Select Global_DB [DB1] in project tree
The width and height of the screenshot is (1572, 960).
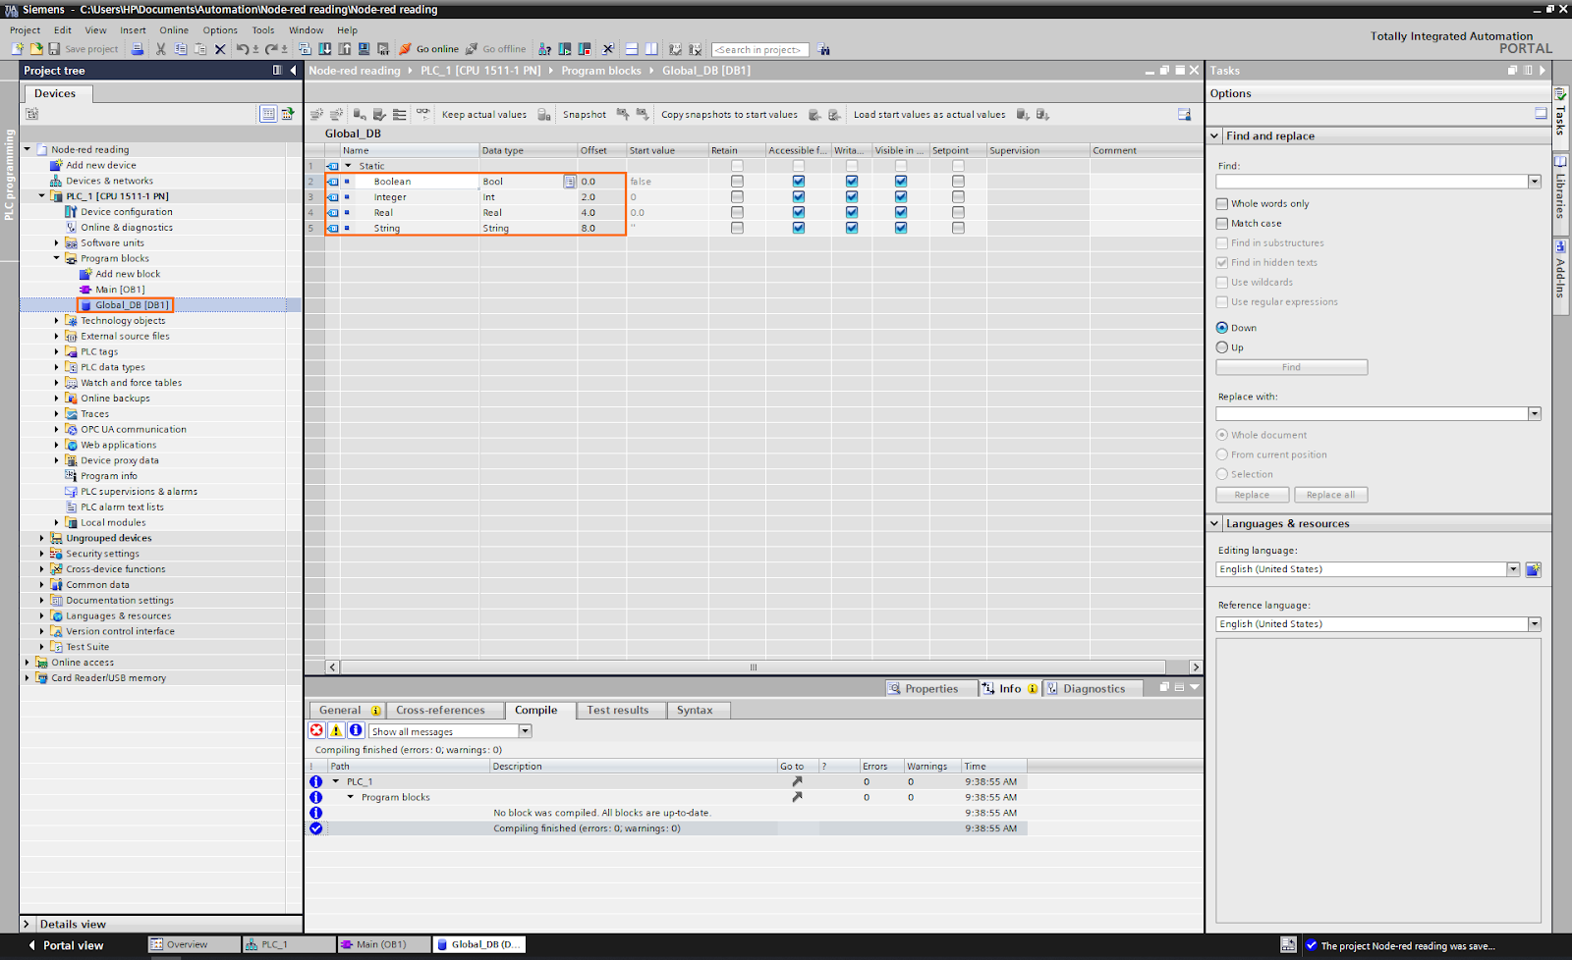[x=133, y=305]
